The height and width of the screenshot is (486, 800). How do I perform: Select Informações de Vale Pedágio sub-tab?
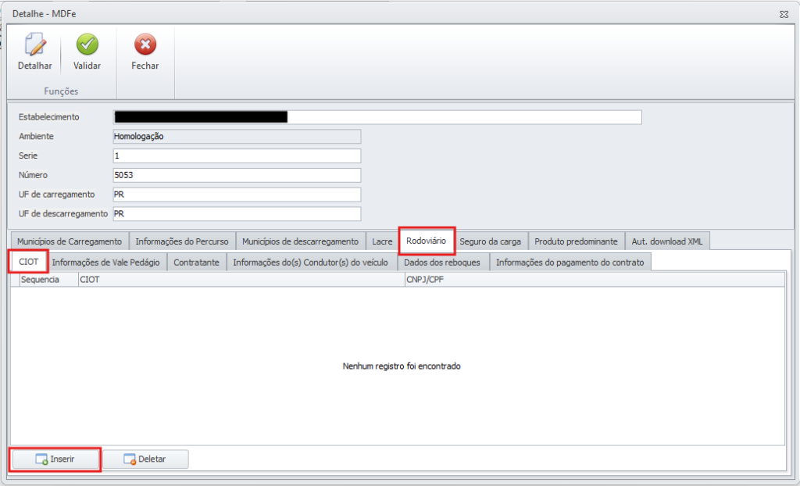coord(105,263)
